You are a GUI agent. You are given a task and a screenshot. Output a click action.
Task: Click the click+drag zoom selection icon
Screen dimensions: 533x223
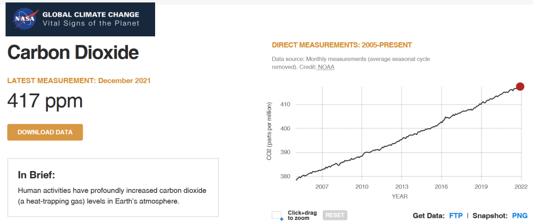pyautogui.click(x=277, y=216)
